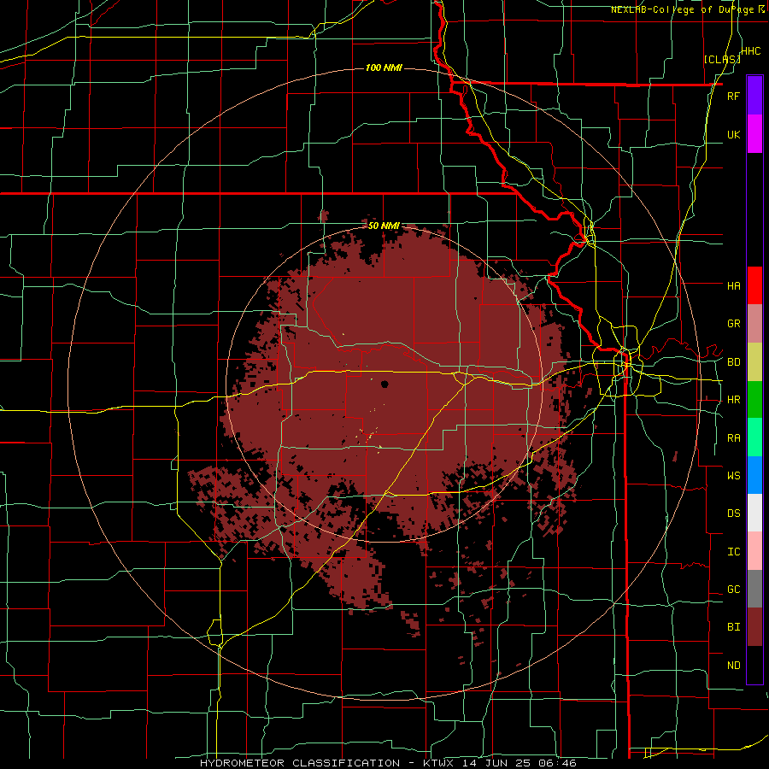Click the WS blue legend color block
Viewport: 769px width, 769px height.
pos(754,475)
